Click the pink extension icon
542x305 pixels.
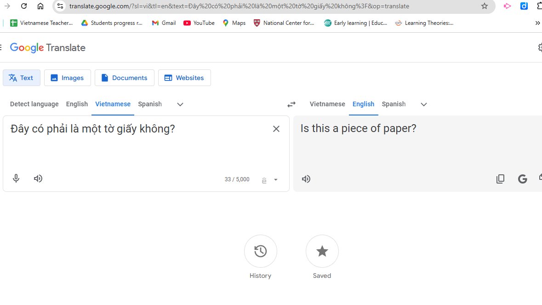pos(507,6)
